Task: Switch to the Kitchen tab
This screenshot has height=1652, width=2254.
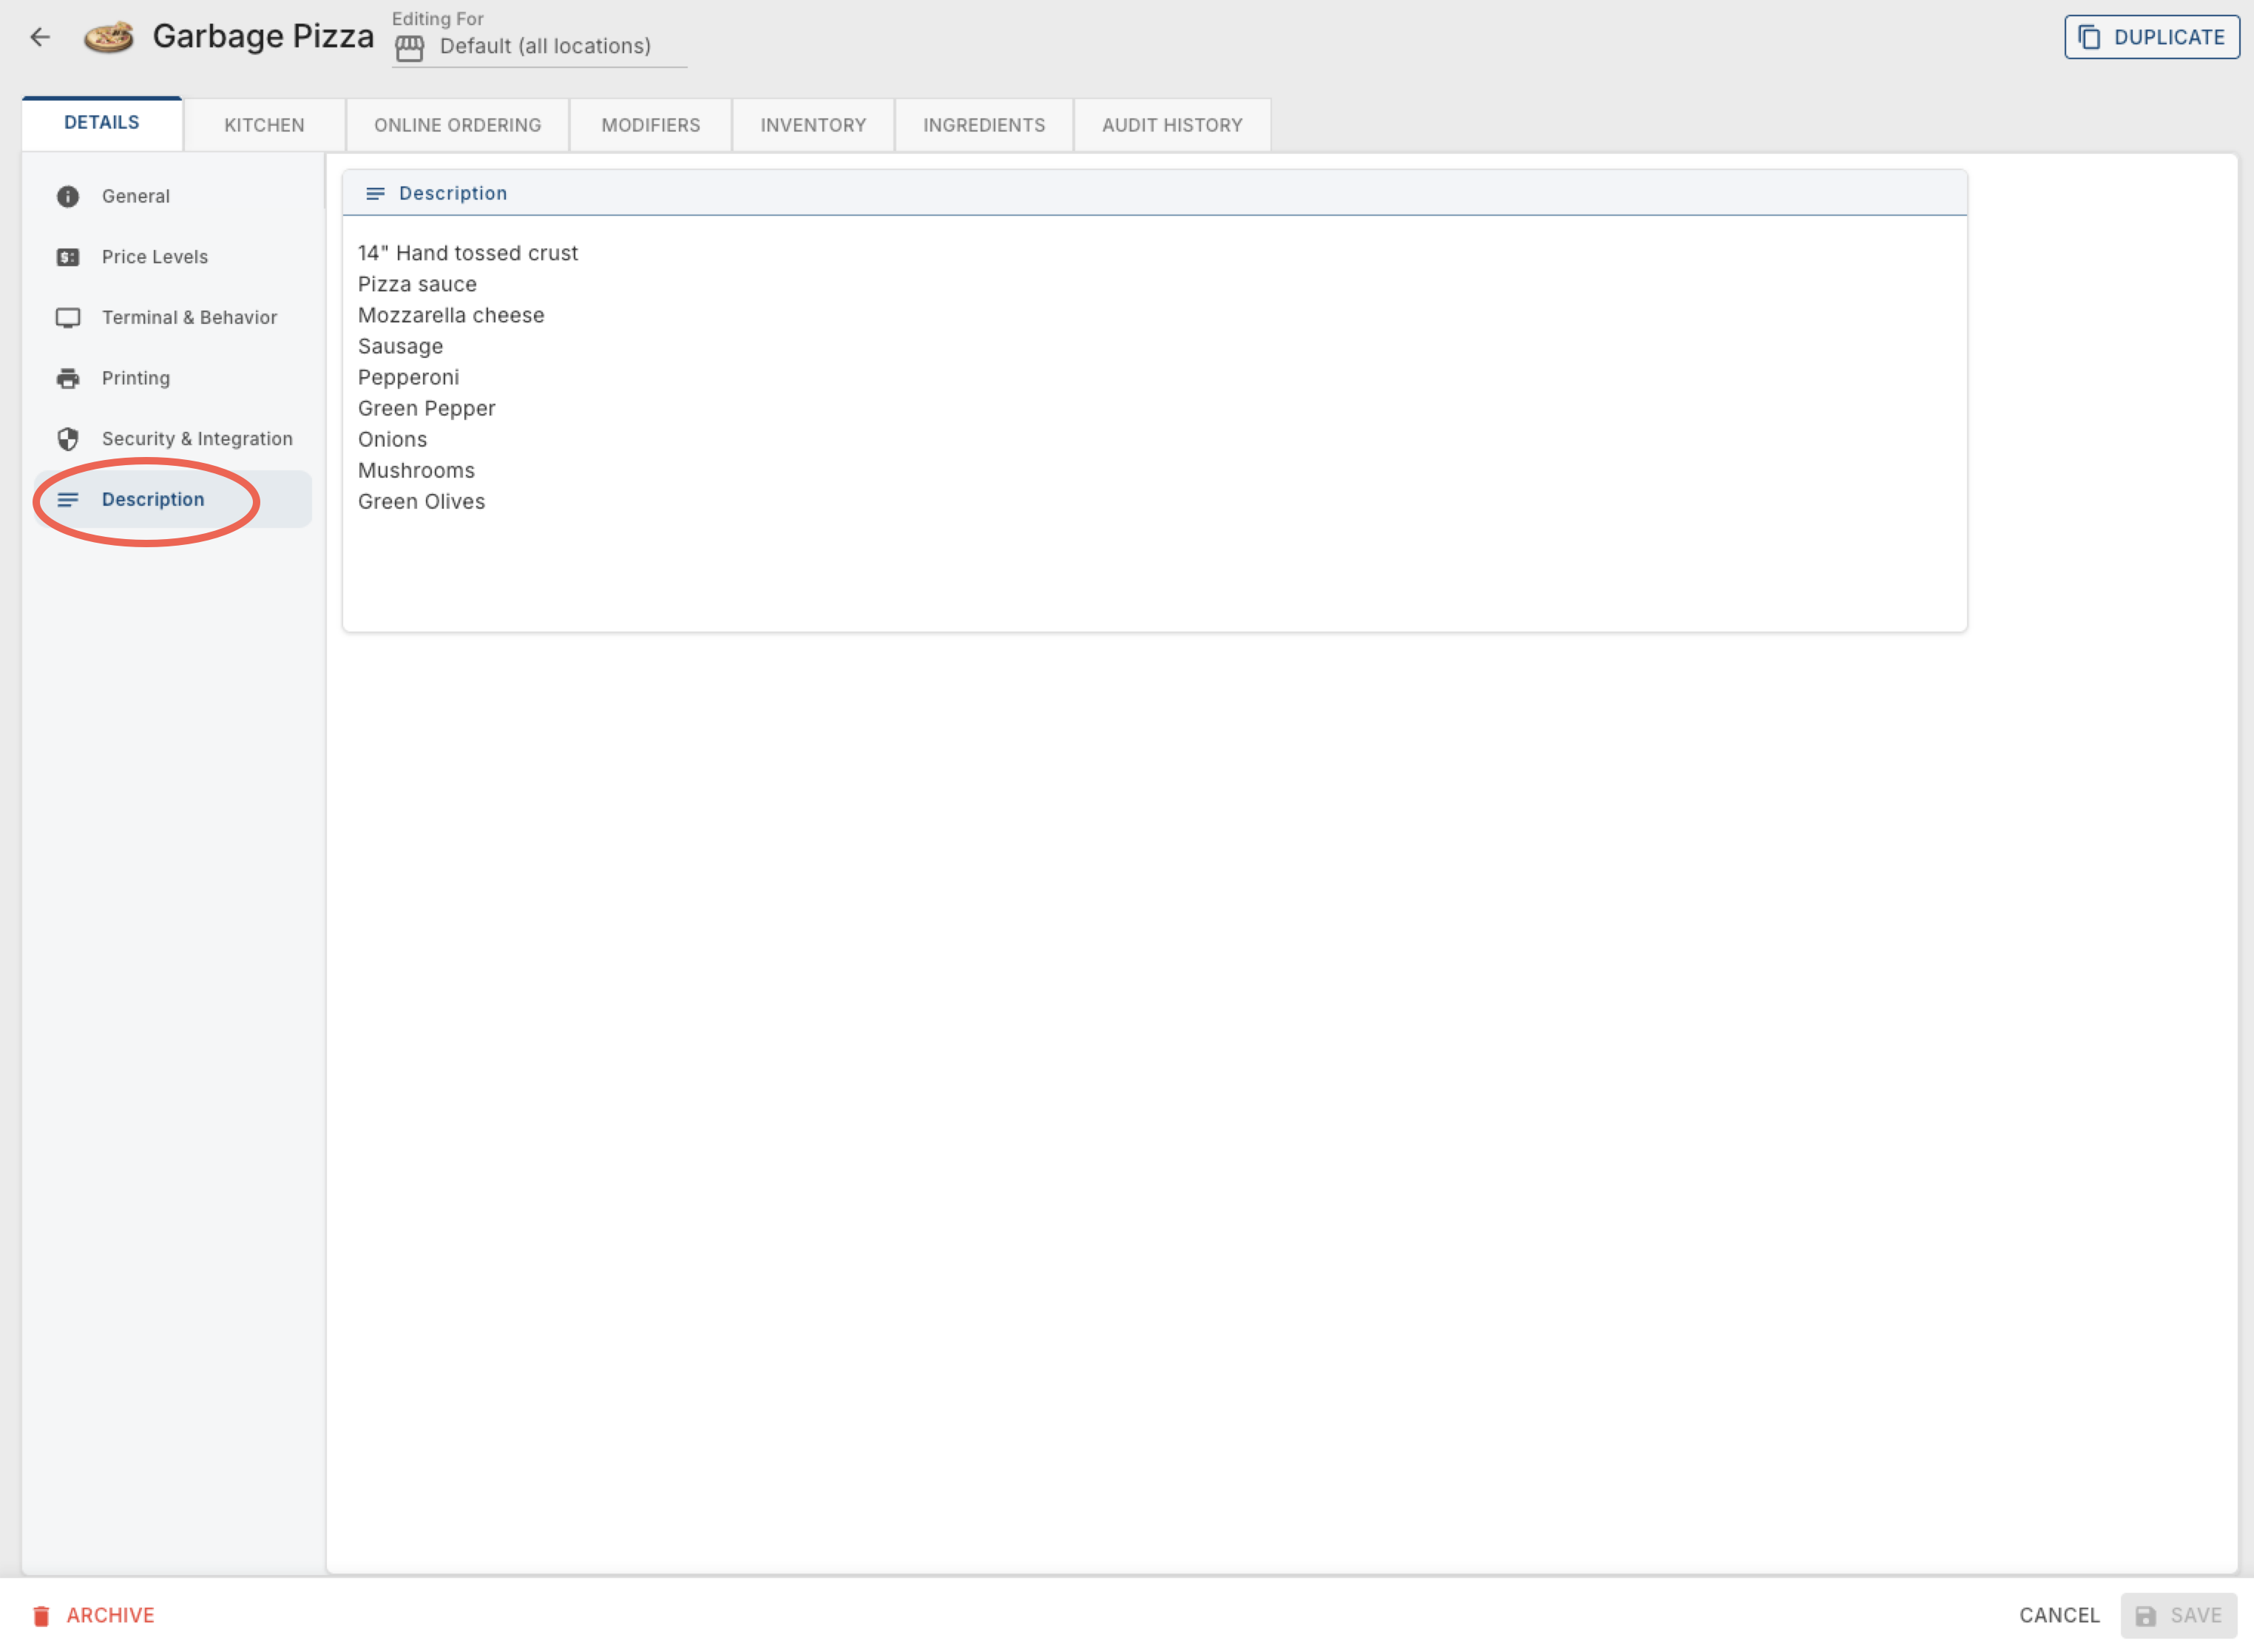Action: pos(264,125)
